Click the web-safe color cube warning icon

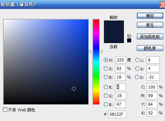click(x=129, y=35)
